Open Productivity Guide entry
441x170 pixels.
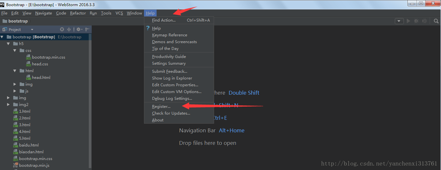click(179, 57)
